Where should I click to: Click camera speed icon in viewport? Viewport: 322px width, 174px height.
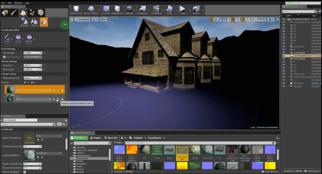click(x=270, y=20)
